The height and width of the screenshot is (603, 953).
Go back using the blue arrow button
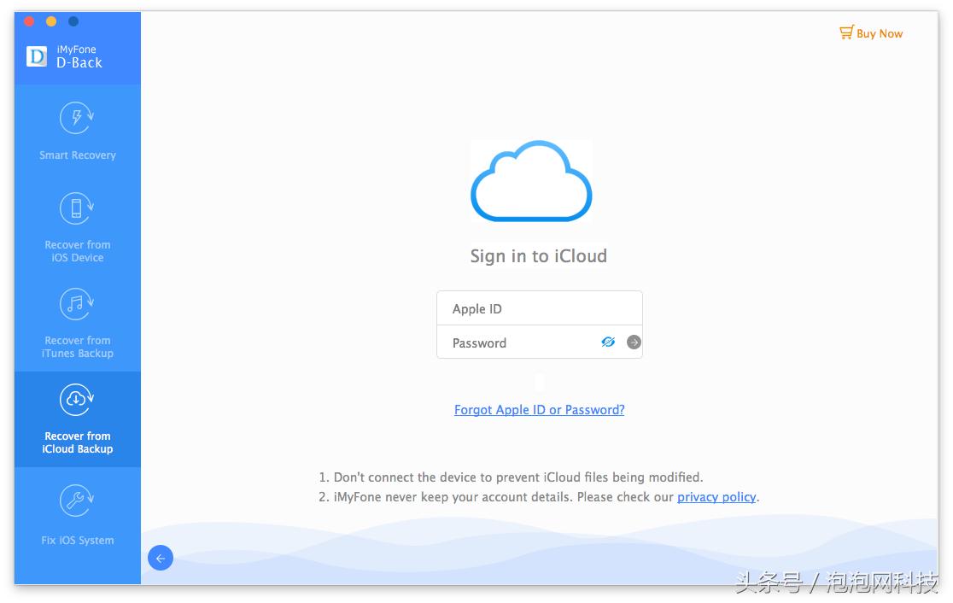161,558
